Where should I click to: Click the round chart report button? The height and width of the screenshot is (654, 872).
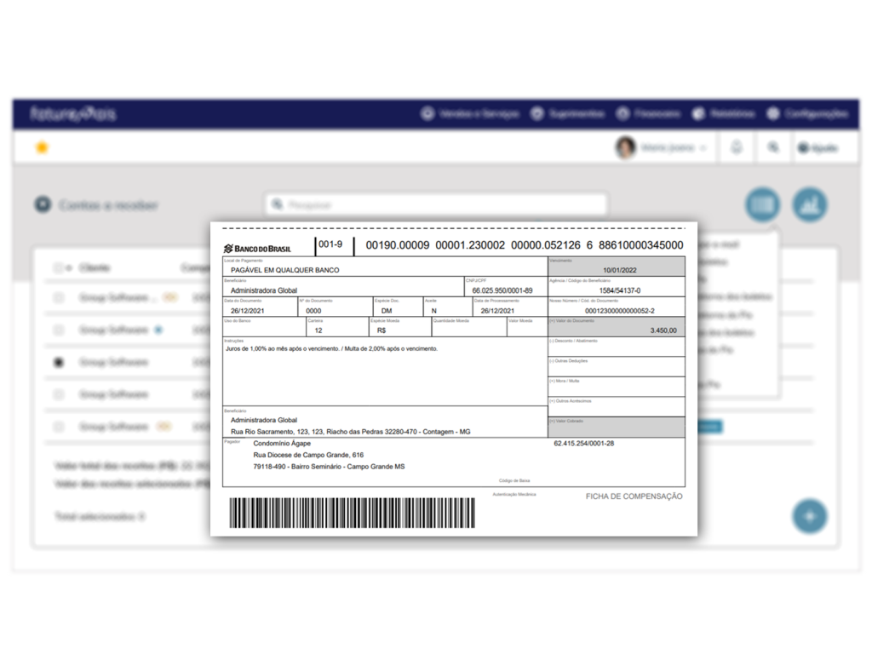(x=810, y=204)
